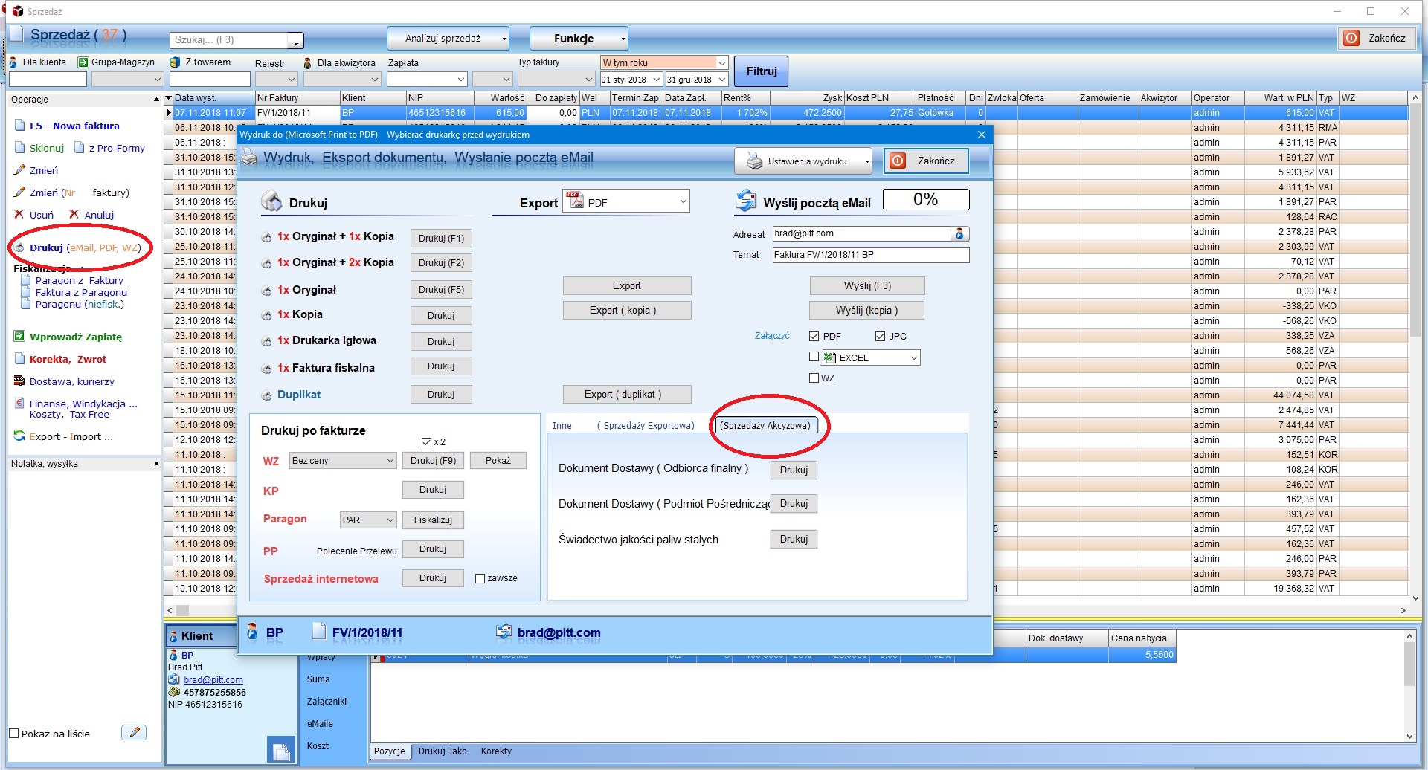The image size is (1428, 770).
Task: Uncheck the PDF attachment checkbox
Action: coord(814,337)
